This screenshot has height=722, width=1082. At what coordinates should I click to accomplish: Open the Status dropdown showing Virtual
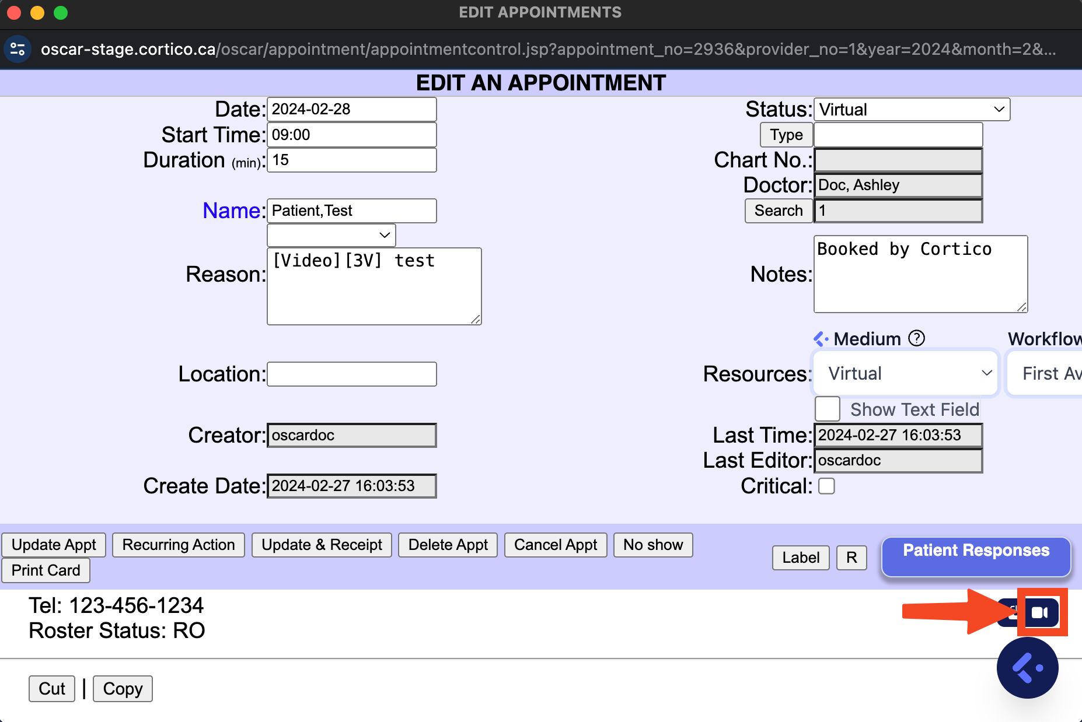(x=912, y=109)
